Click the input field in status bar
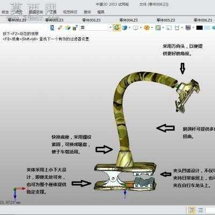 [210, 210]
